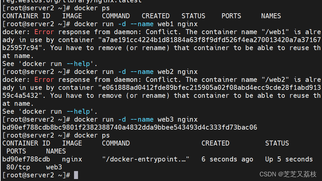
Task: Click the COMMAND header in the last docker ps output
Action: pos(116,143)
